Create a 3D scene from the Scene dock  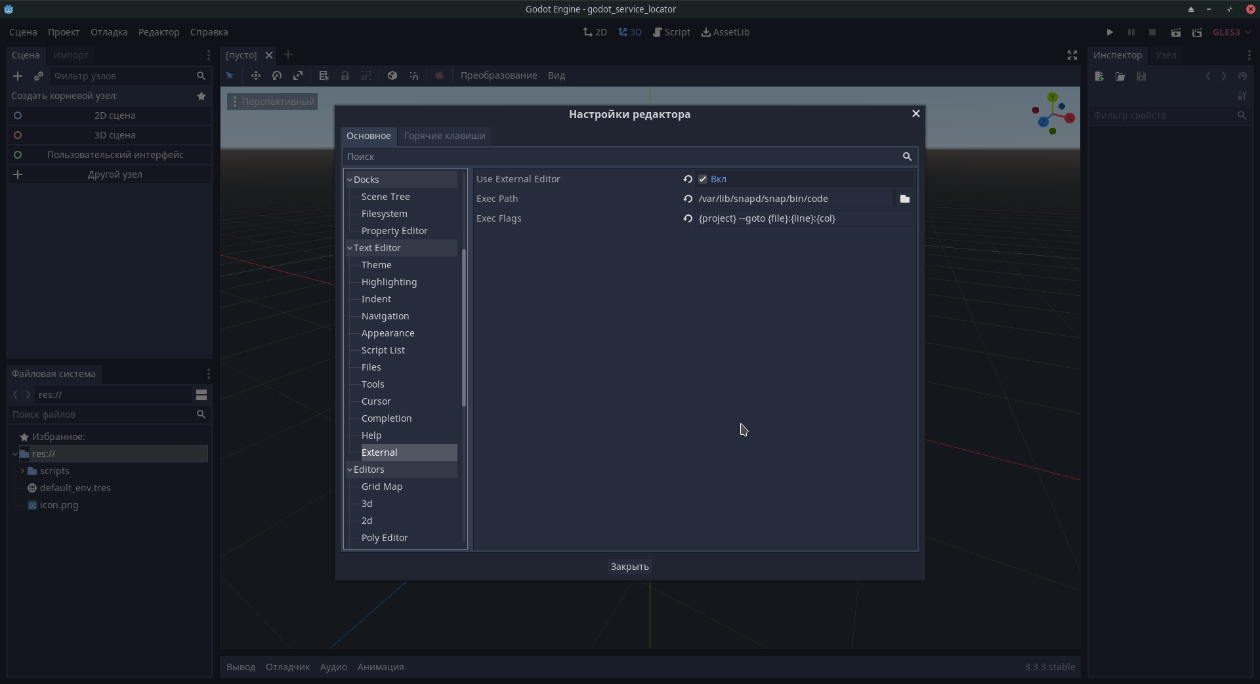click(x=115, y=134)
